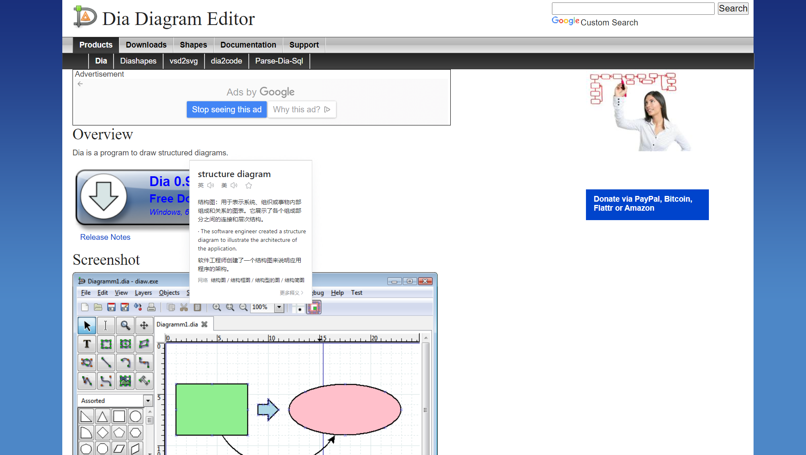This screenshot has width=806, height=455.
Task: Open the Test menu in Dia
Action: click(x=356, y=293)
